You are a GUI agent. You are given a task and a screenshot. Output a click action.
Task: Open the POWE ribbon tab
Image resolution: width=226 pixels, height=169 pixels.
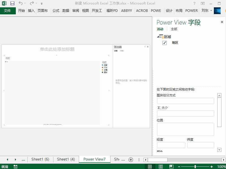point(156,11)
